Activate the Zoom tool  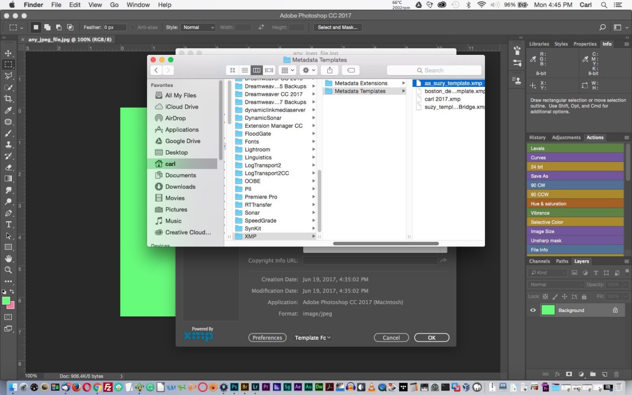9,270
